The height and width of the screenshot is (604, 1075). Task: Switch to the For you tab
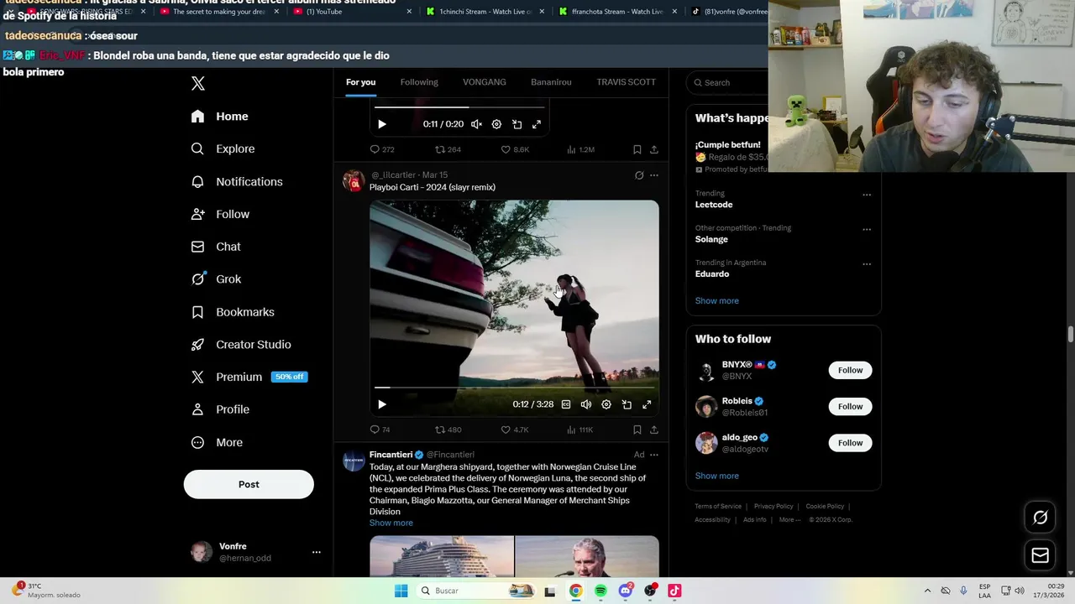click(361, 82)
